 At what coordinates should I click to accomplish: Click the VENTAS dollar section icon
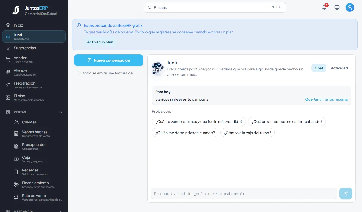pyautogui.click(x=8, y=112)
